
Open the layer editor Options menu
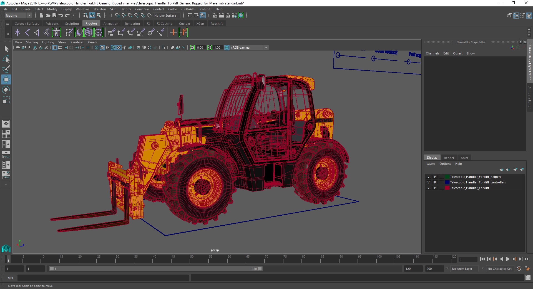[x=445, y=164]
